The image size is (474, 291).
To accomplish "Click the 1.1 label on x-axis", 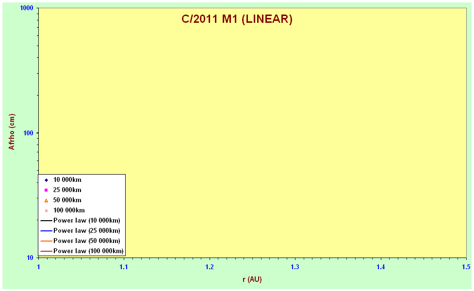I will [x=124, y=267].
